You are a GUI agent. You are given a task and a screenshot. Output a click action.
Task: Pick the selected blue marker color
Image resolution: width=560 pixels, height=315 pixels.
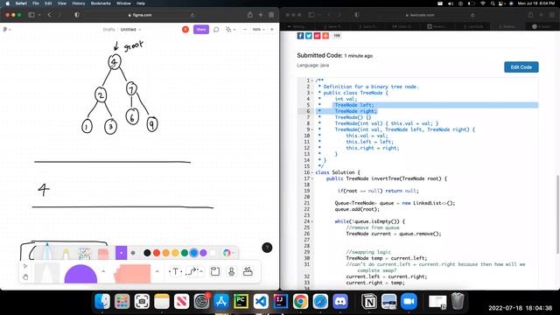pyautogui.click(x=193, y=253)
